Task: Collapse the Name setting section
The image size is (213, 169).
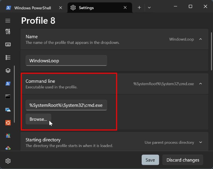Action: click(x=200, y=39)
